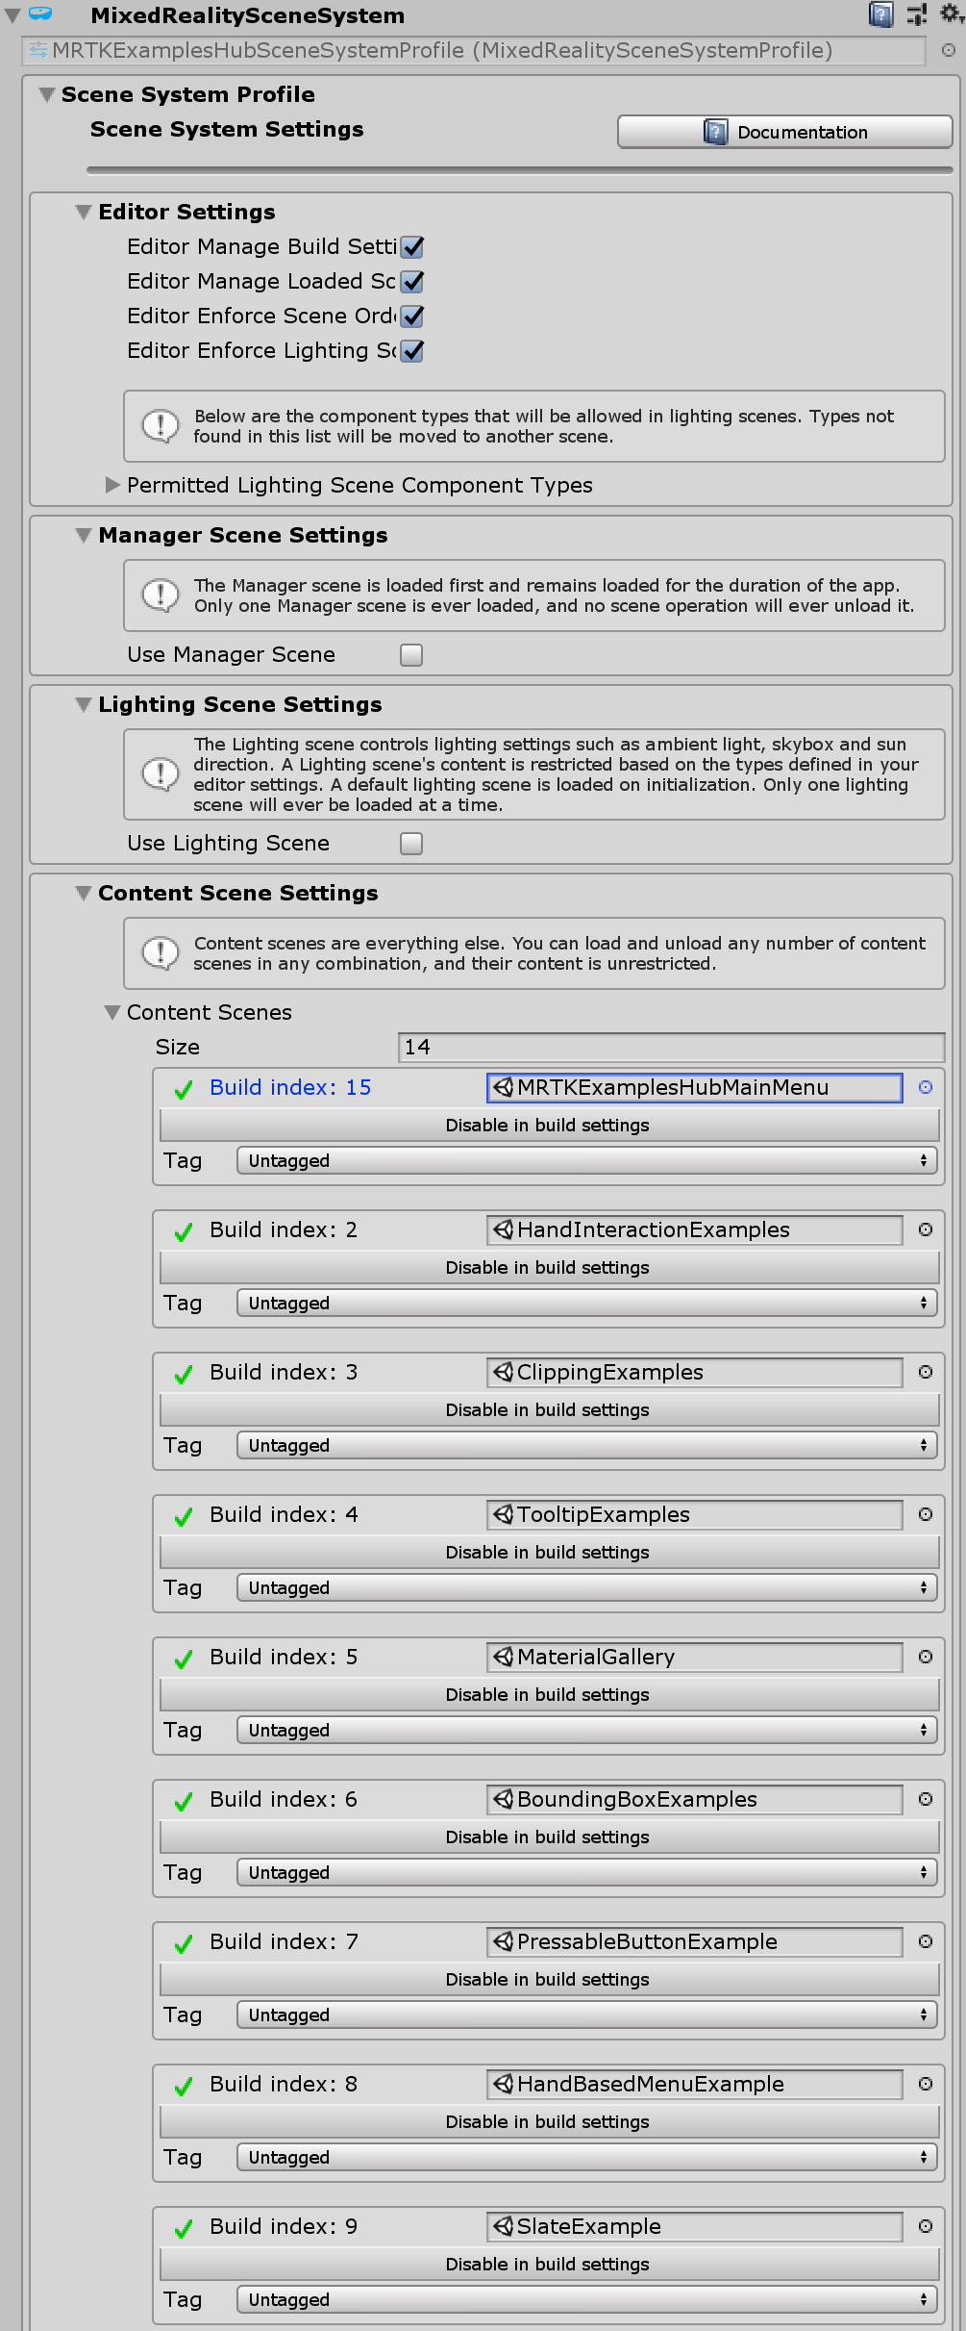Open Tag dropdown for MRTKExamplesHubMainMenu scene
The image size is (966, 2331).
click(x=586, y=1161)
